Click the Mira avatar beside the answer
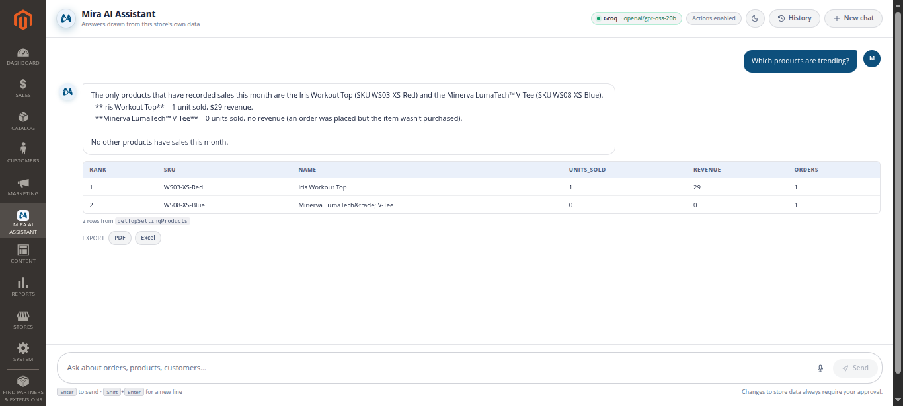The height and width of the screenshot is (406, 903). 67,92
